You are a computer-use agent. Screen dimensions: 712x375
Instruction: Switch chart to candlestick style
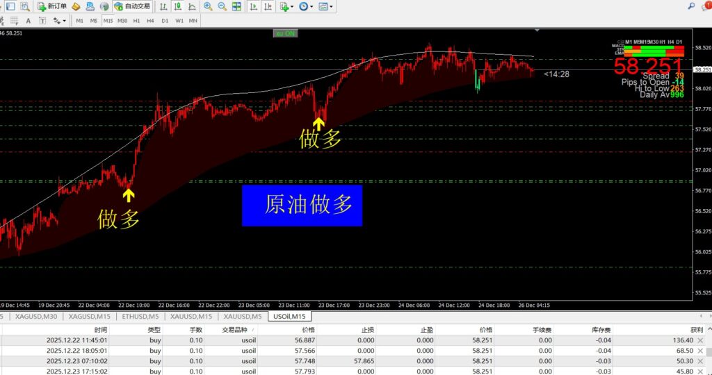(177, 6)
